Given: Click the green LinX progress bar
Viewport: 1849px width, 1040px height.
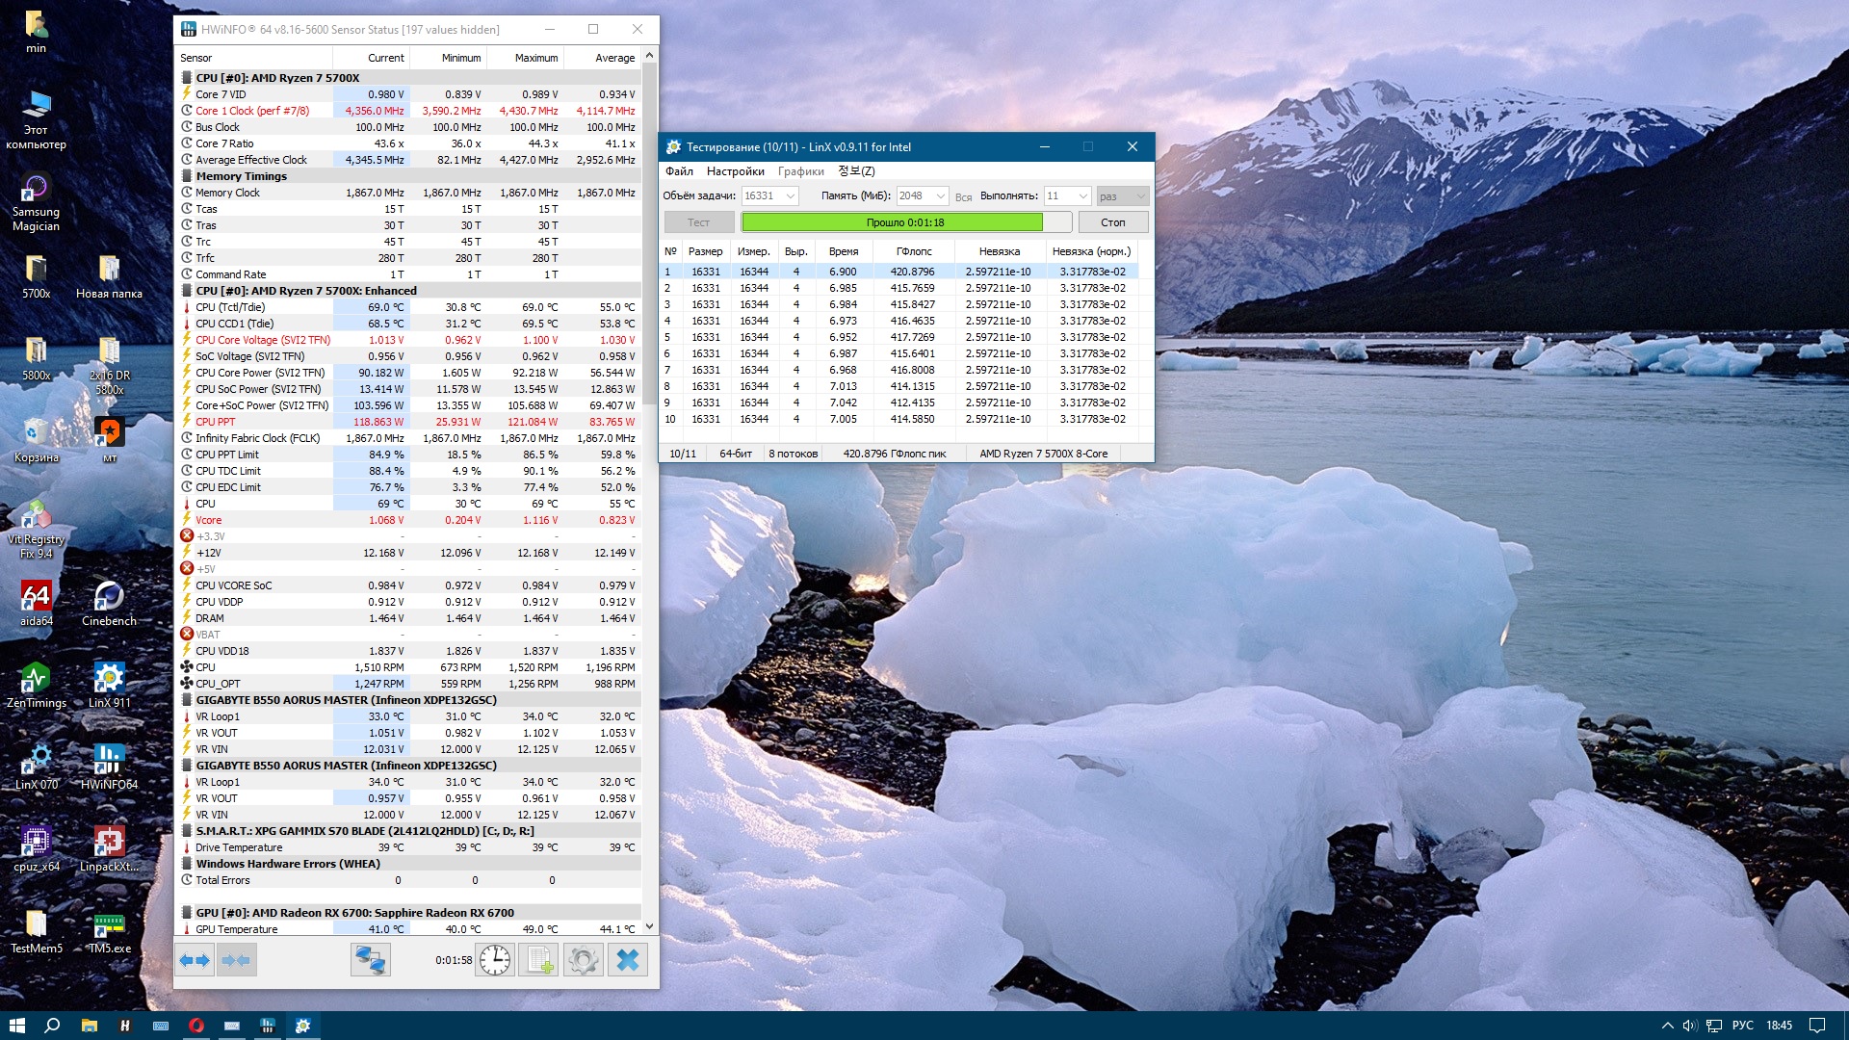Looking at the screenshot, I should tap(892, 222).
